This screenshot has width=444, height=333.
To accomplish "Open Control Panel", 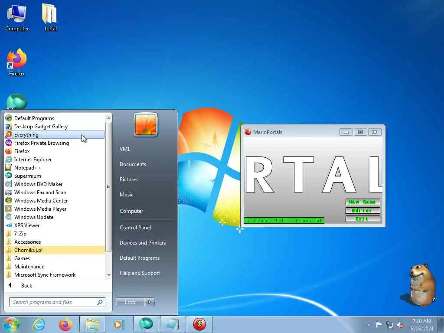I will pyautogui.click(x=135, y=228).
